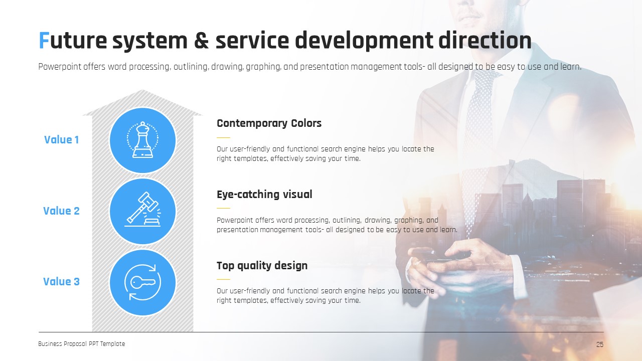Click the key with rotating arrows icon
Viewport: 642px width, 361px height.
(x=142, y=282)
